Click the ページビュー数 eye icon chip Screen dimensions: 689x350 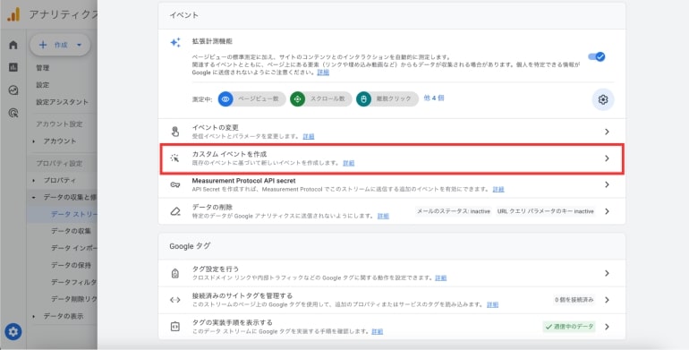pyautogui.click(x=251, y=99)
